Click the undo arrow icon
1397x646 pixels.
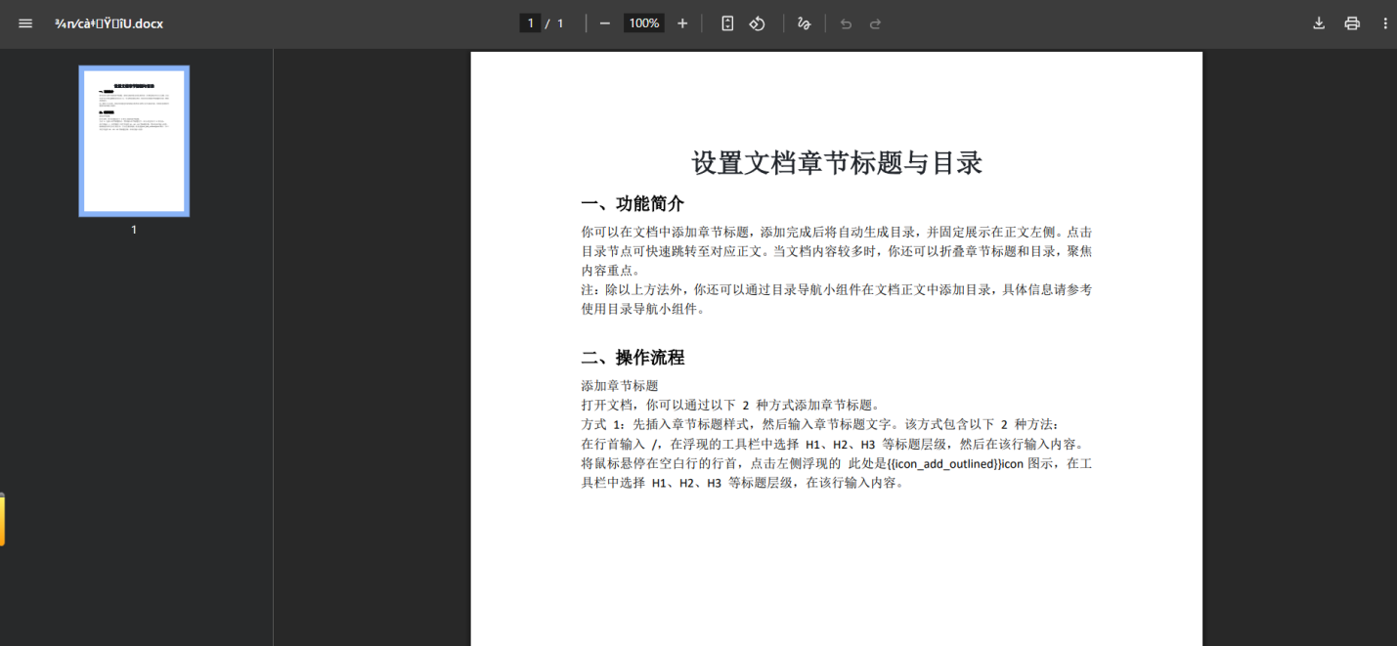click(846, 22)
